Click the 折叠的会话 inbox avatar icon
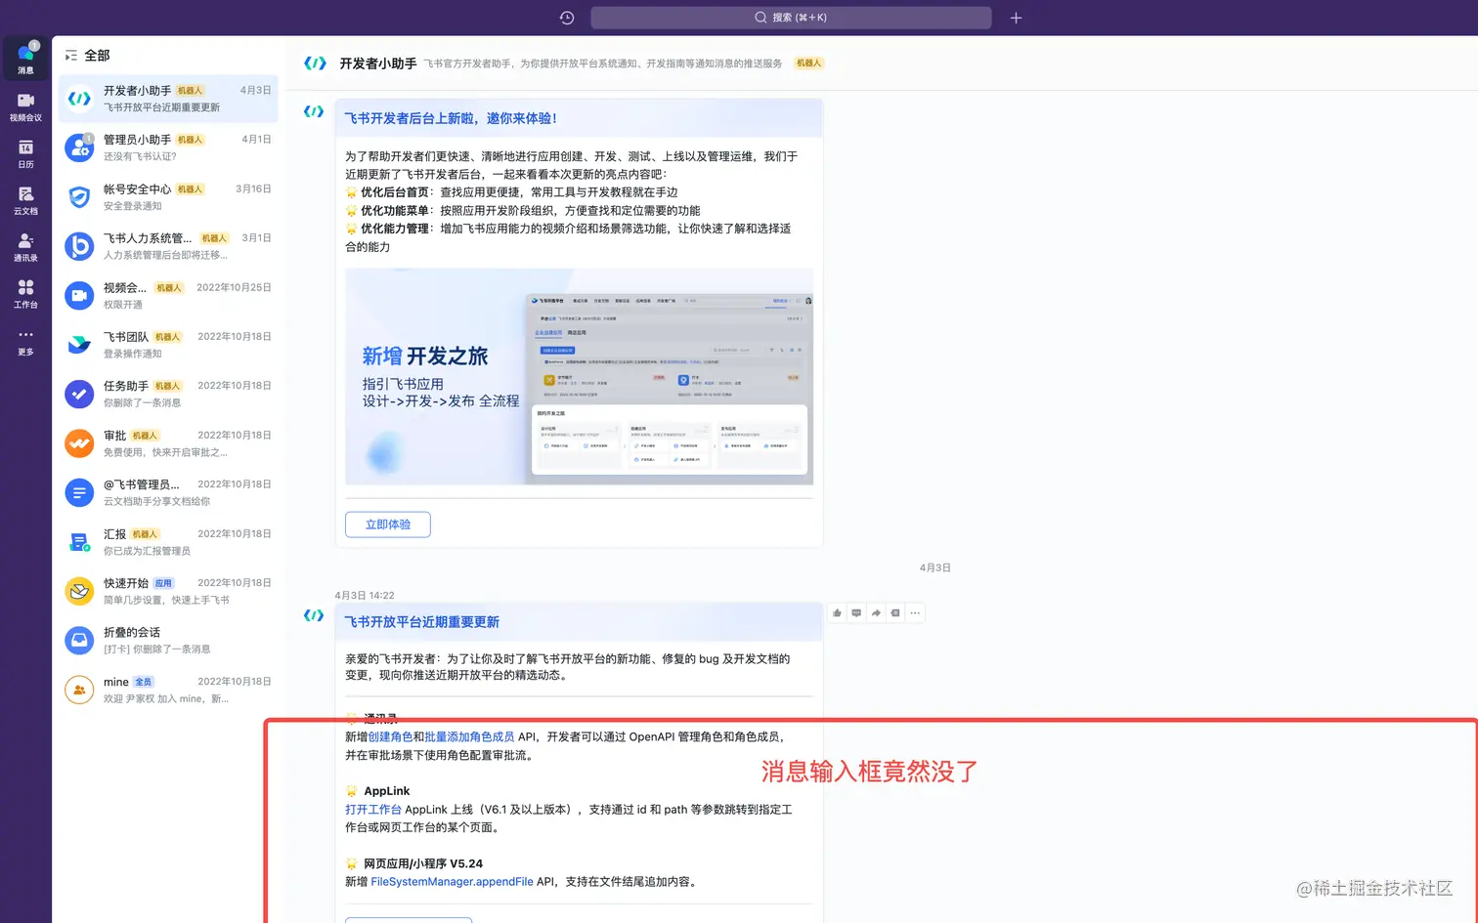This screenshot has height=923, width=1478. coord(79,640)
